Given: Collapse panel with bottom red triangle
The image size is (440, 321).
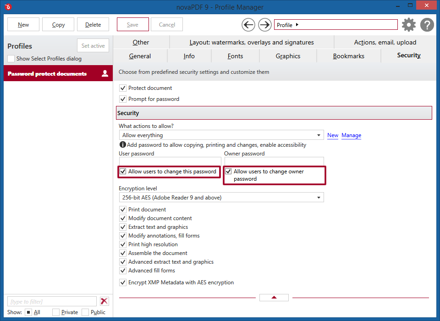Looking at the screenshot, I should (x=274, y=298).
